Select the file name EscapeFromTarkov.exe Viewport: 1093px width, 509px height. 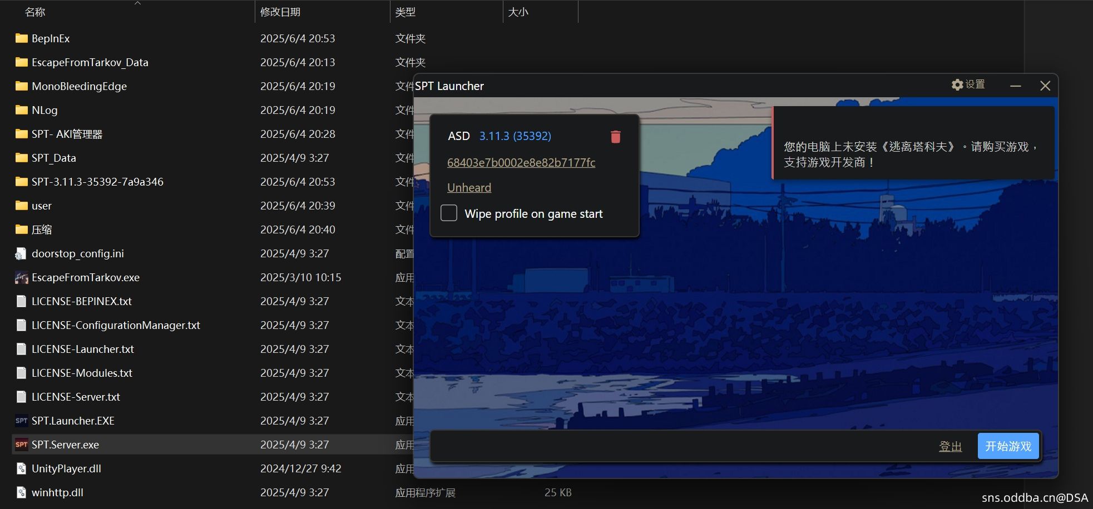[x=86, y=277]
